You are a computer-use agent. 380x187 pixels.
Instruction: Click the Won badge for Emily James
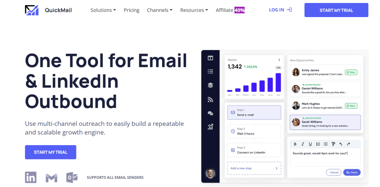(x=351, y=72)
